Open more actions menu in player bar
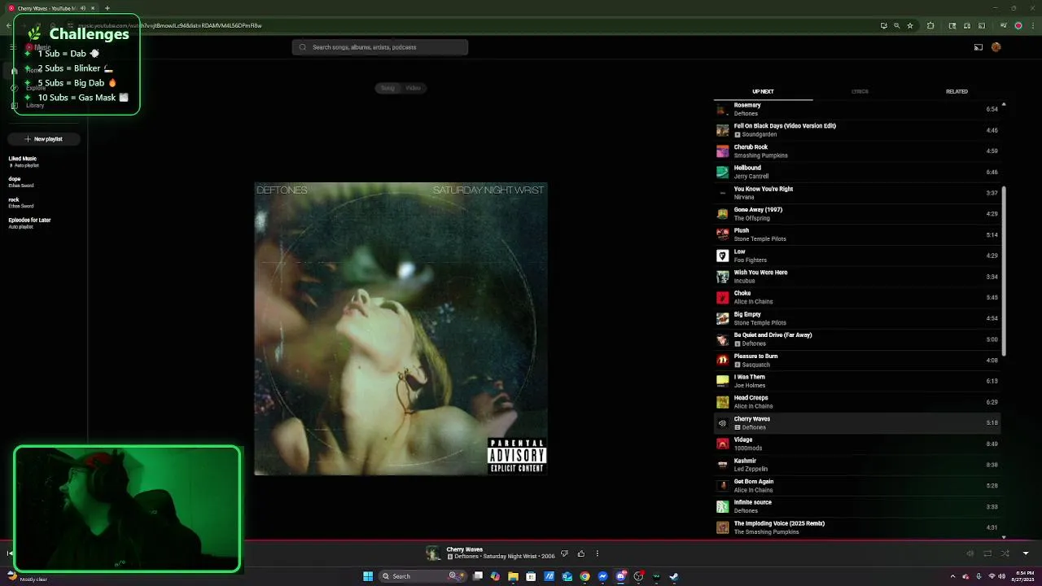The image size is (1042, 586). click(597, 553)
